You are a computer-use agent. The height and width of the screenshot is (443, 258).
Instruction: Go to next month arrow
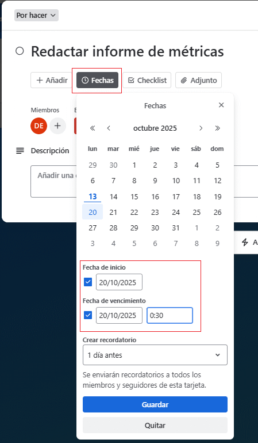(201, 128)
